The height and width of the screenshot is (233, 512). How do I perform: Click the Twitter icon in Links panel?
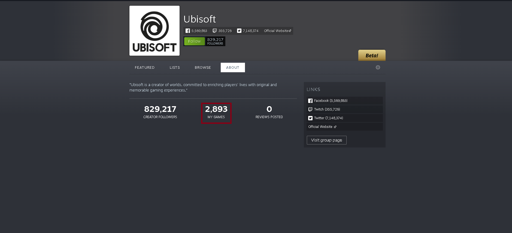310,118
